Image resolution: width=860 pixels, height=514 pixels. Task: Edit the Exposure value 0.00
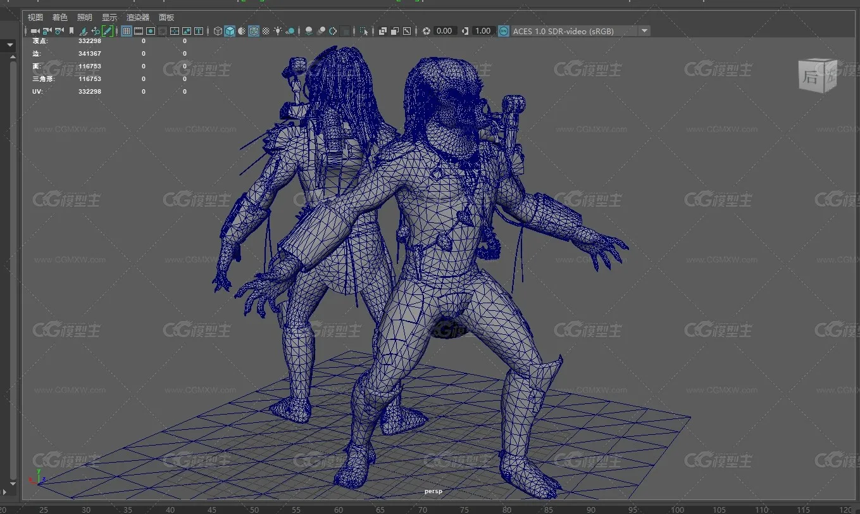[444, 31]
